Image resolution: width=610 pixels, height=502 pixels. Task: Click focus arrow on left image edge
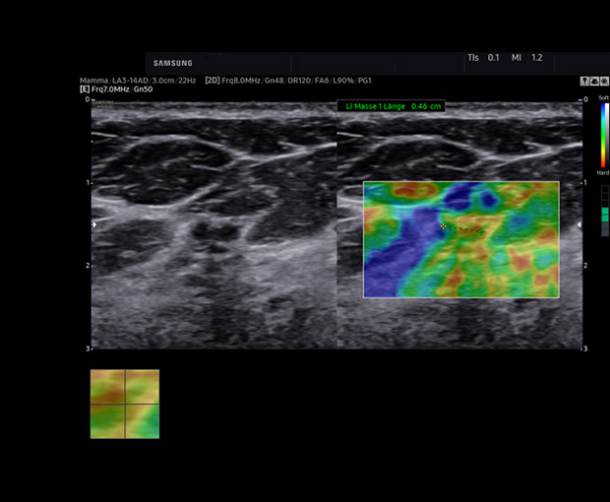click(94, 225)
